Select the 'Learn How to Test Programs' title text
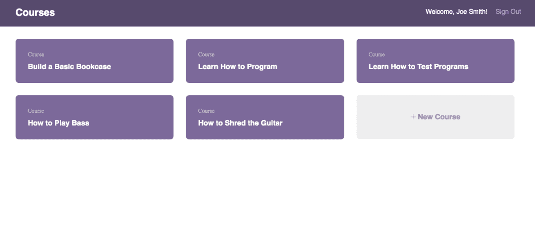This screenshot has width=535, height=245. coord(418,67)
